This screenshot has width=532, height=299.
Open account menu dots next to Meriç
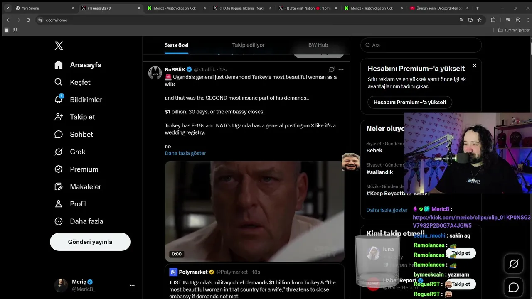[x=132, y=285]
